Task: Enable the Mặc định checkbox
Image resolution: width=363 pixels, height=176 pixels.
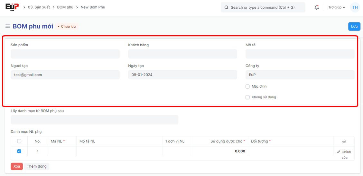Action: [x=247, y=86]
